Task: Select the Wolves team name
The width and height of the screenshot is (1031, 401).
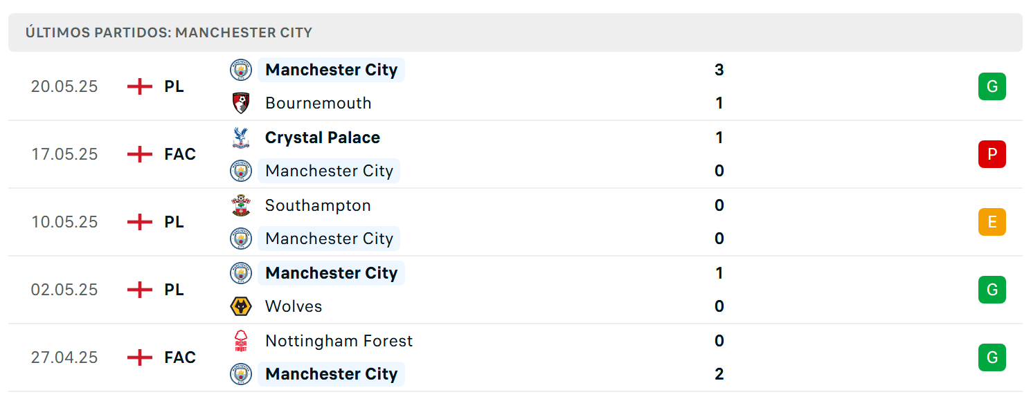Action: (x=294, y=306)
